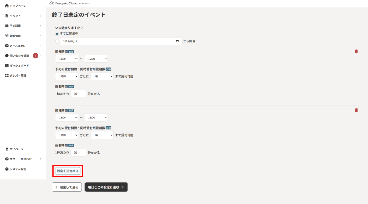Viewport: 368px width, 204px height.
Task: Delete the first time slot with its trash icon
Action: coord(356,51)
